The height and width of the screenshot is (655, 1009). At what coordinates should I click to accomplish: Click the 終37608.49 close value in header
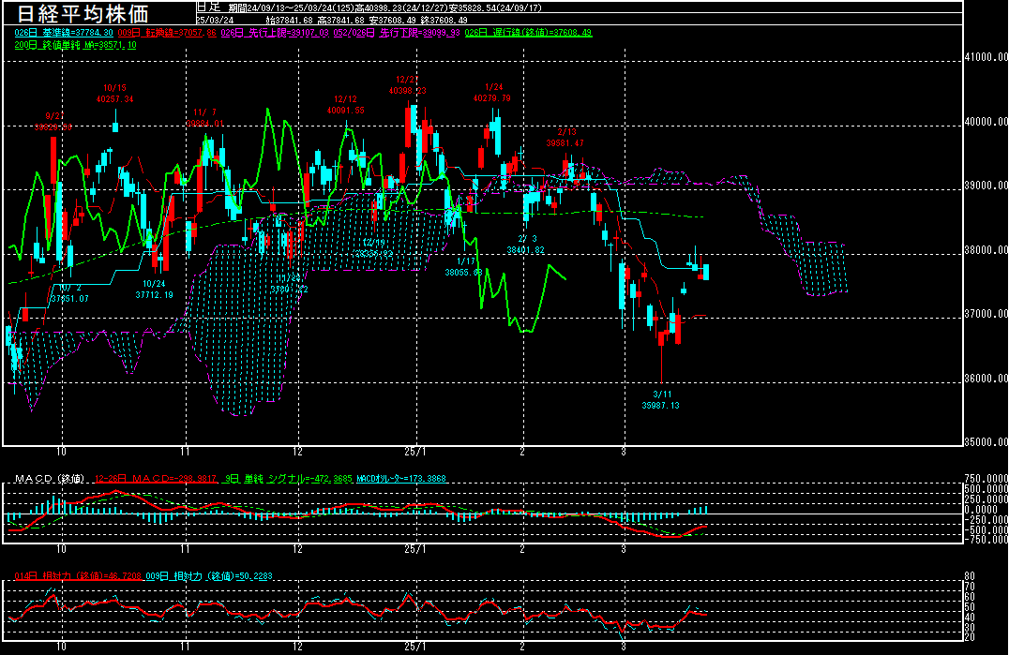tap(444, 21)
